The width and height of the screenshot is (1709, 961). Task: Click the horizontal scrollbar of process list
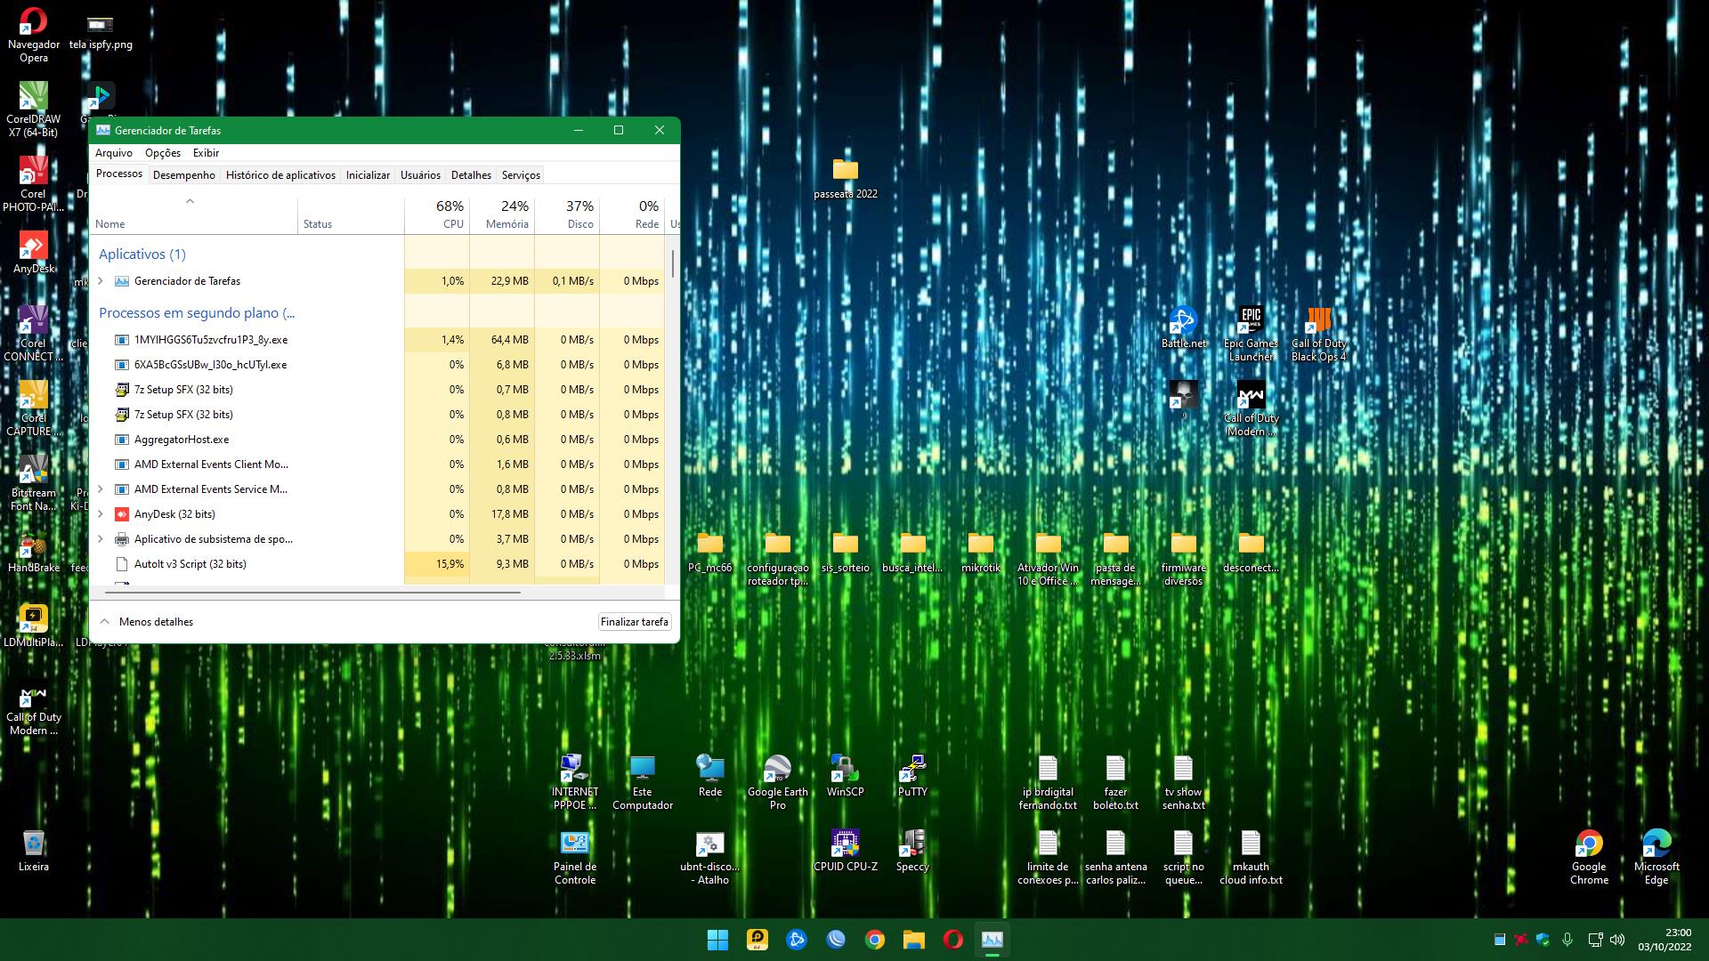click(312, 592)
